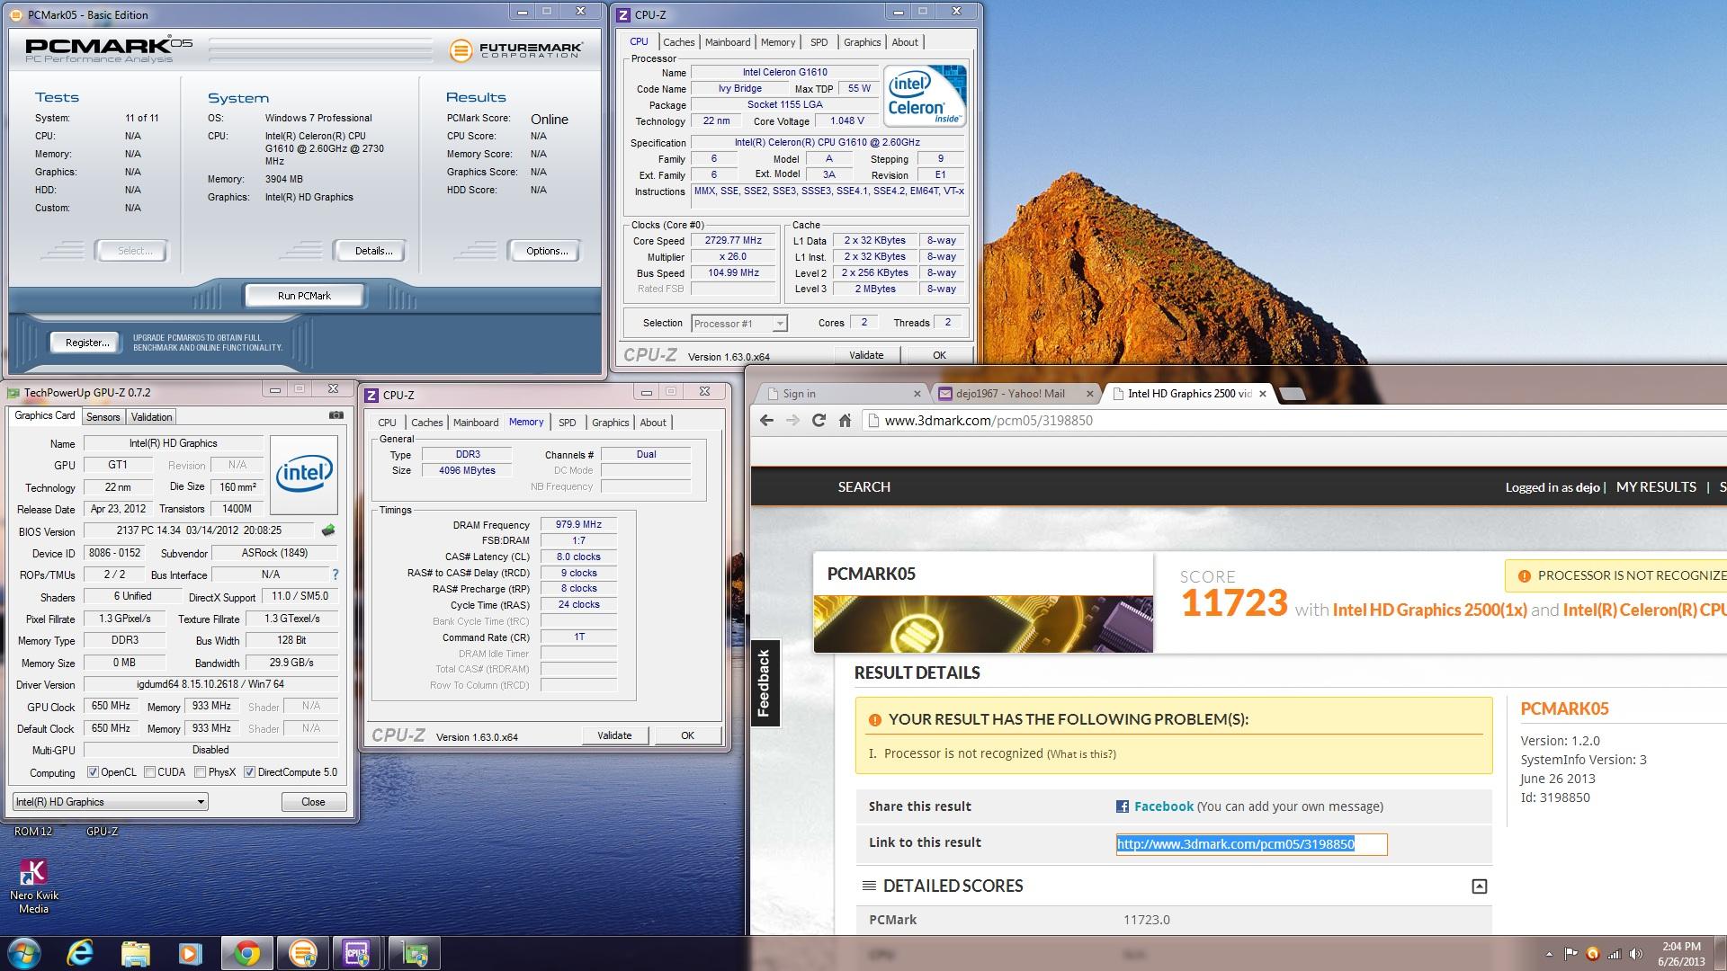The width and height of the screenshot is (1727, 971).
Task: Click the Feedback side tab
Action: (765, 683)
